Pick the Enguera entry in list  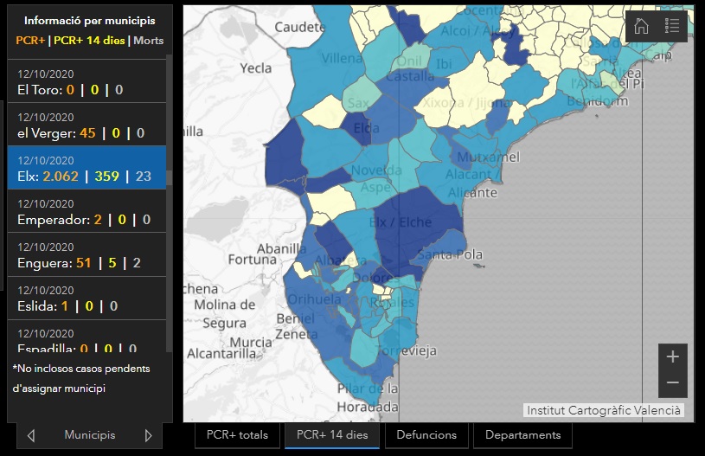click(85, 254)
